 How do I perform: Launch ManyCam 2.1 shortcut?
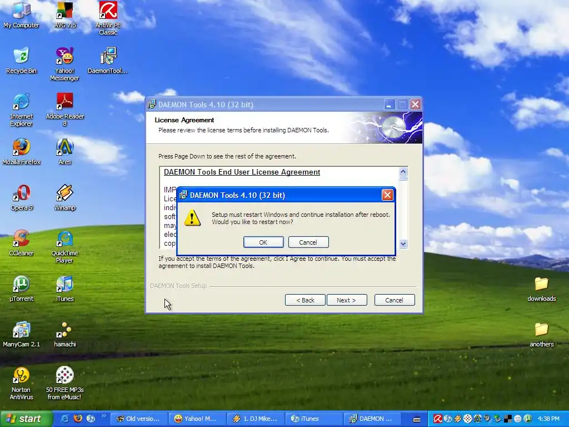[21, 334]
